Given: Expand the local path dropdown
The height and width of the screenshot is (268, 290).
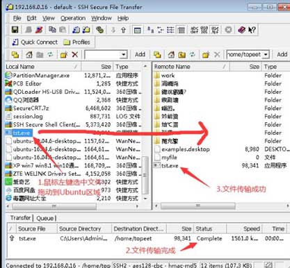Looking at the screenshot, I should coord(124,55).
